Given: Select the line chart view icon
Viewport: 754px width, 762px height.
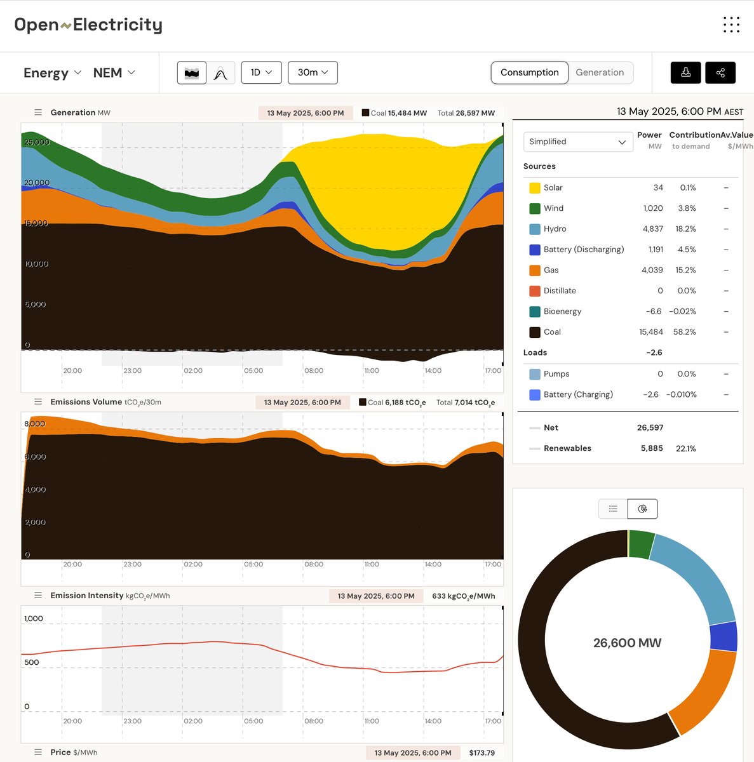Looking at the screenshot, I should click(220, 72).
